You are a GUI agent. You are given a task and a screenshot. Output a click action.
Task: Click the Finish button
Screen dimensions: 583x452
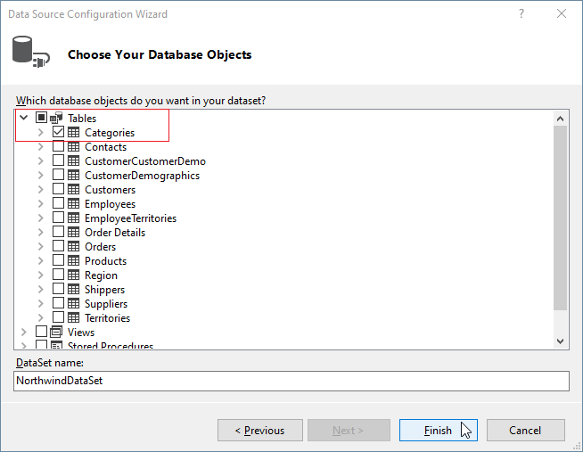[438, 430]
